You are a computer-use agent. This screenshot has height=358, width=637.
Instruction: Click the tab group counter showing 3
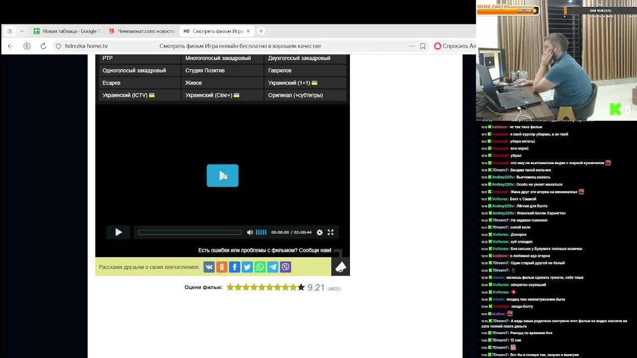point(9,31)
